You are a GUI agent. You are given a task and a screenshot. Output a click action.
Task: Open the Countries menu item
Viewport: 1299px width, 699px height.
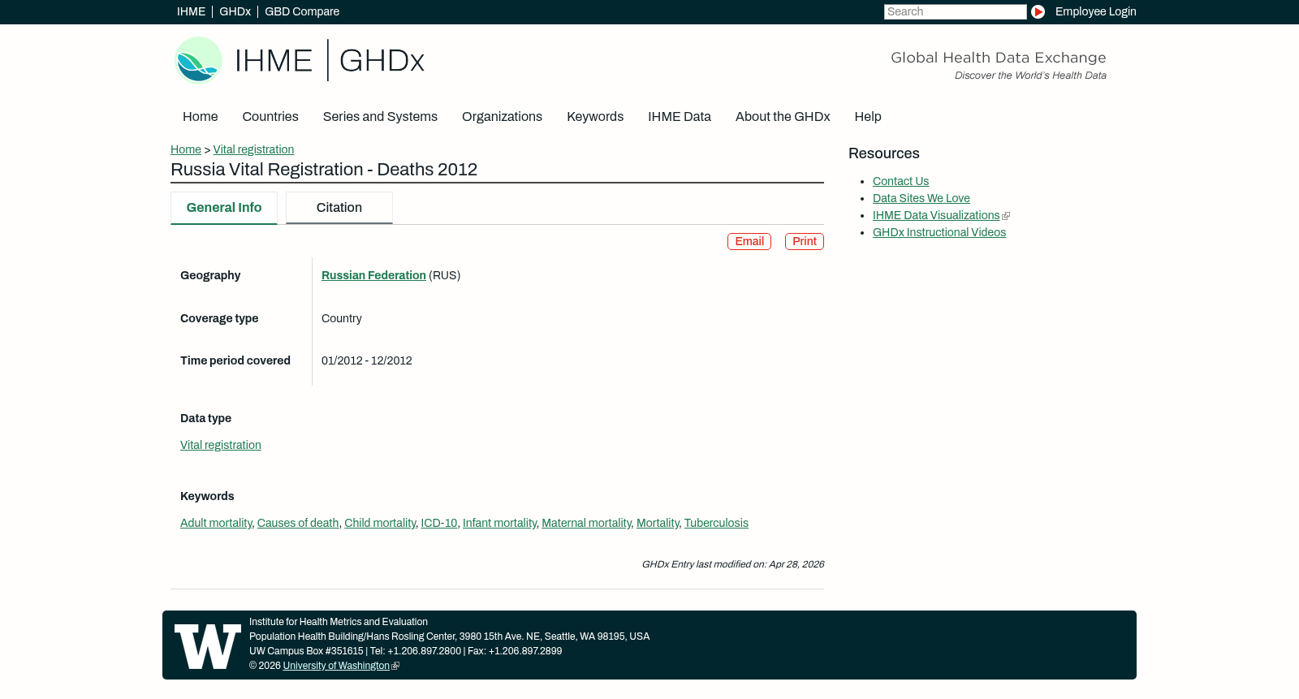click(x=270, y=117)
